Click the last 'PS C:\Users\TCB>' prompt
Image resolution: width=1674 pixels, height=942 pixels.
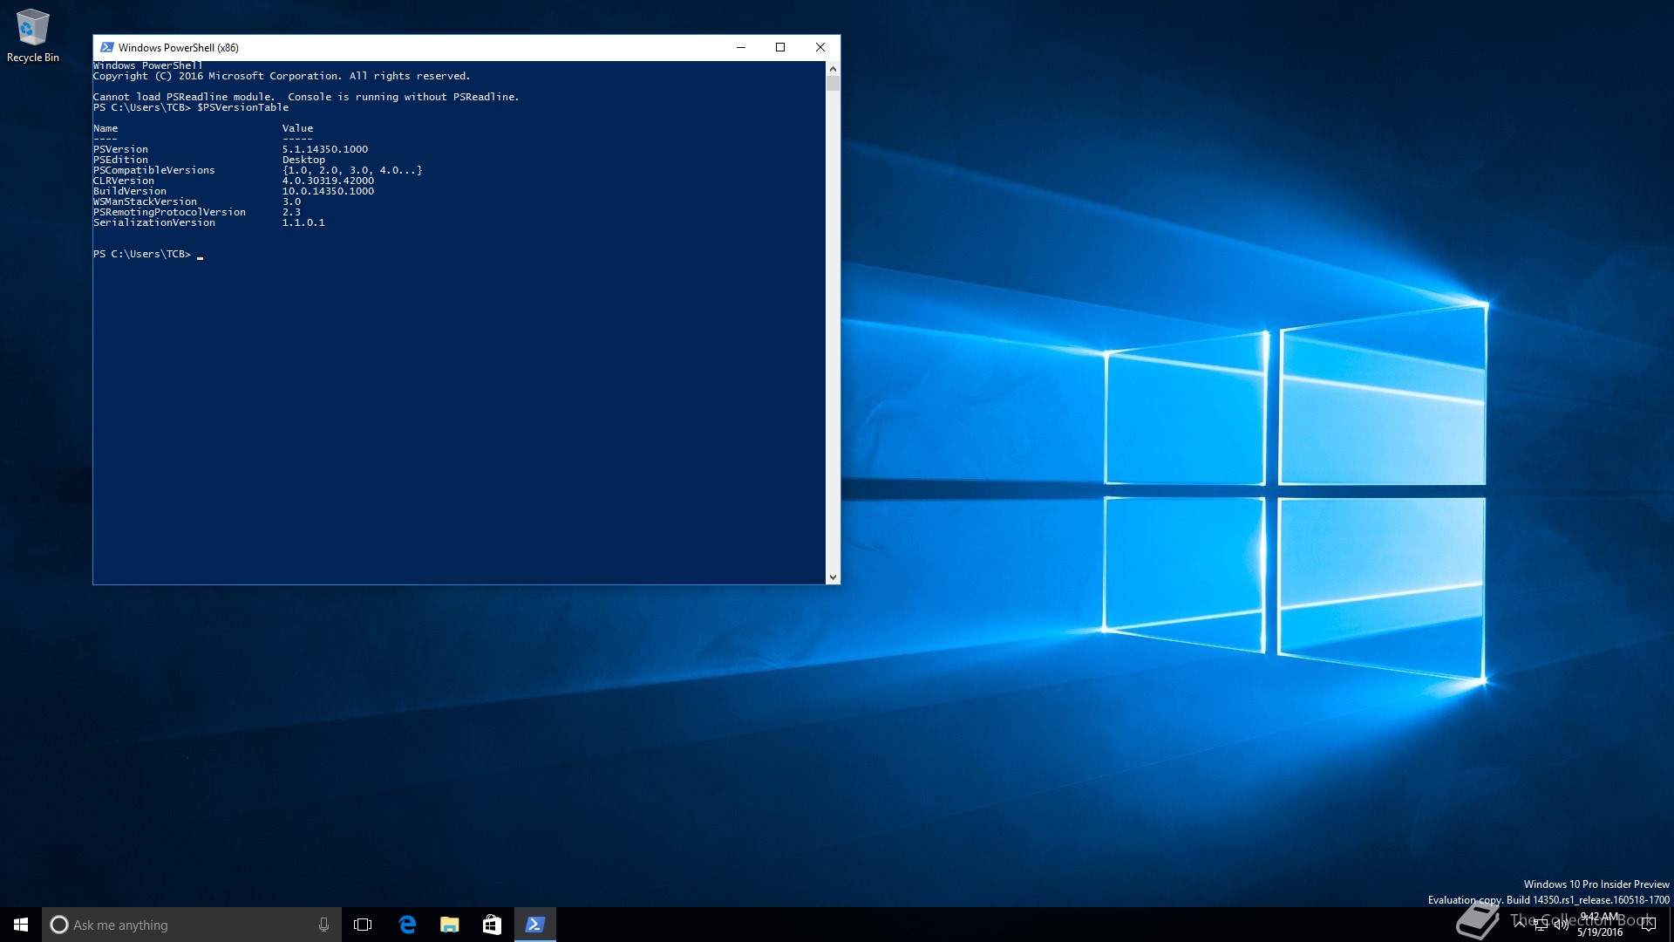(142, 254)
